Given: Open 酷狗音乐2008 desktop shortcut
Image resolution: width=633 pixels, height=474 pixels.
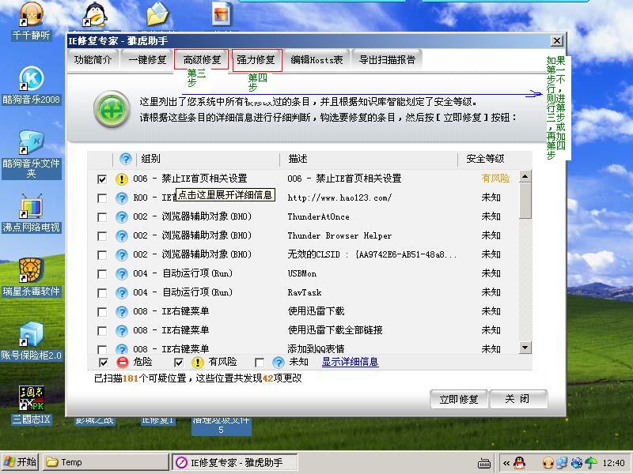Looking at the screenshot, I should click(x=31, y=80).
